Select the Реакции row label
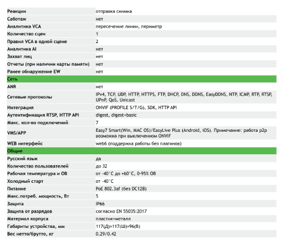Image resolution: width=285 pixels, height=242 pixels. [x=17, y=11]
